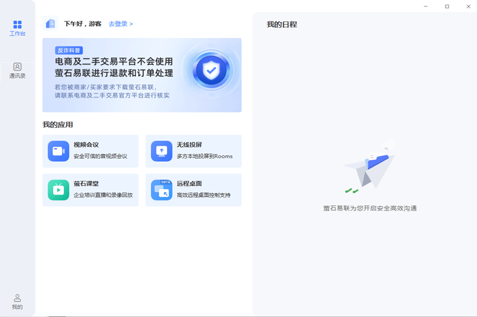Open the 我的 profile tab

[17, 302]
